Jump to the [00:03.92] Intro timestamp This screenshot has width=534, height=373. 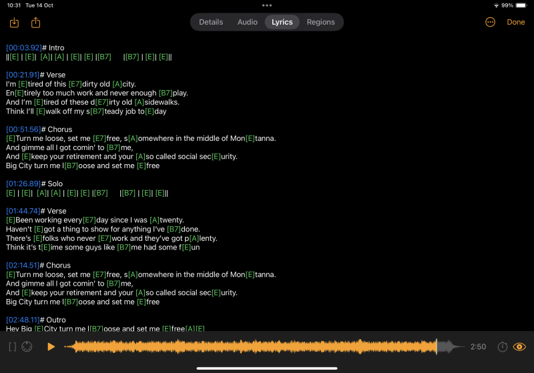pos(23,48)
